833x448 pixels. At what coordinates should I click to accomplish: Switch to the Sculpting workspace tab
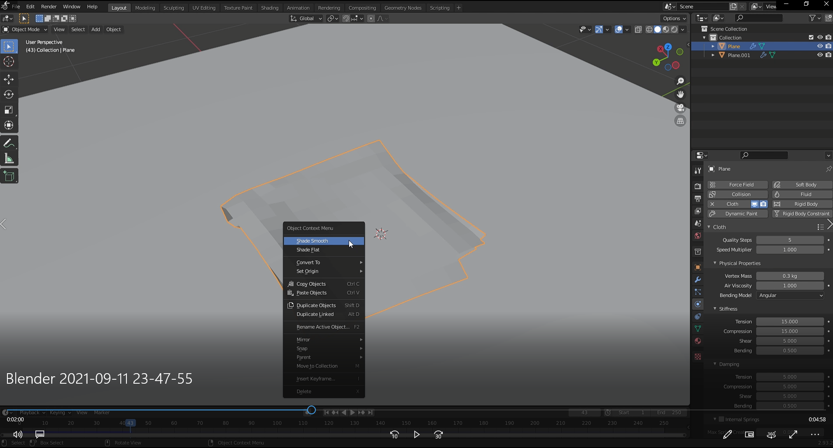point(174,8)
